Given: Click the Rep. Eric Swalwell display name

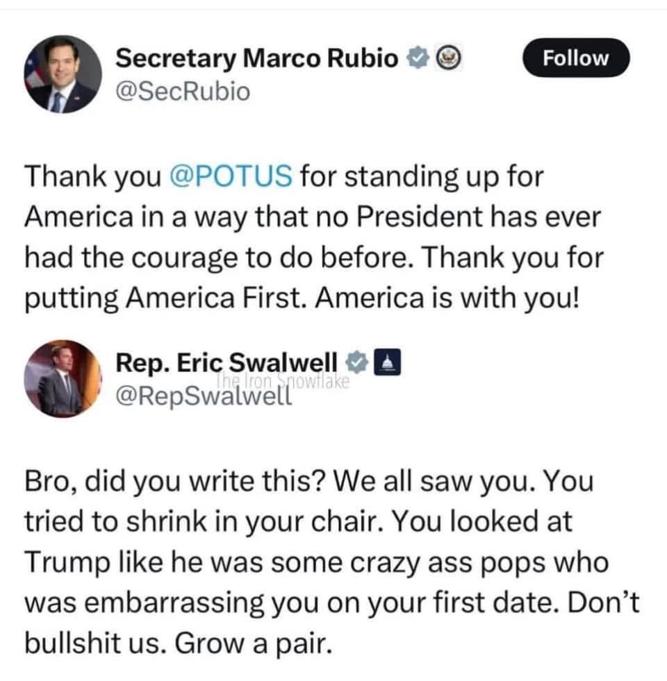Looking at the screenshot, I should 227,362.
